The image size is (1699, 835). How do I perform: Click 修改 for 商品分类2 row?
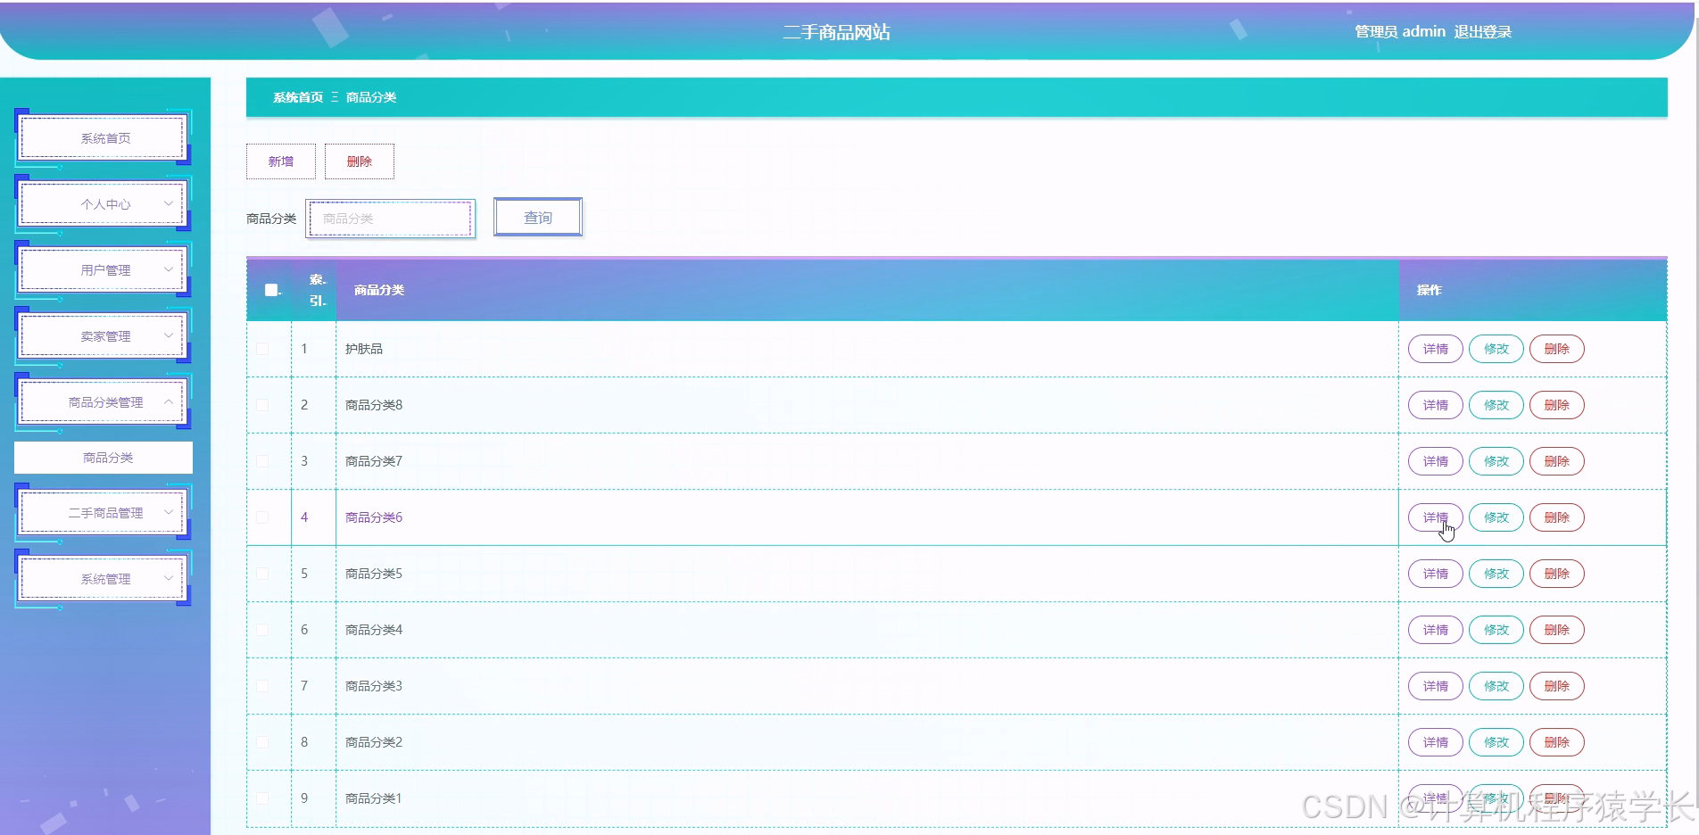click(1496, 742)
